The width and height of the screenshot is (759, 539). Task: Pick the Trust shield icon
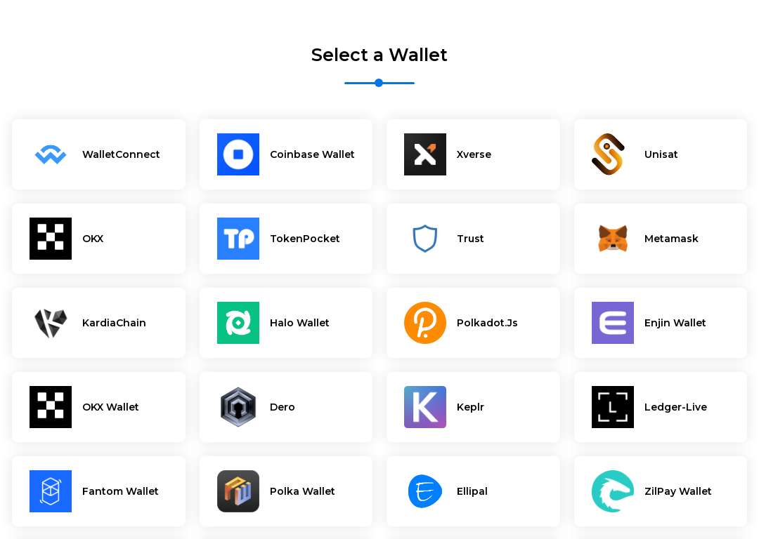(x=425, y=239)
